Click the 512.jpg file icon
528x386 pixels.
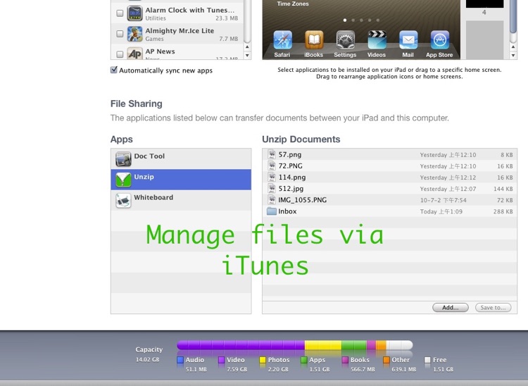272,189
